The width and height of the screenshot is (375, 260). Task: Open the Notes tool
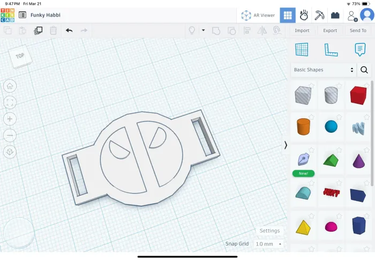(x=360, y=50)
